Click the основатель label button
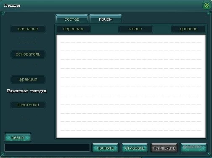This screenshot has height=158, width=212. [x=28, y=54]
